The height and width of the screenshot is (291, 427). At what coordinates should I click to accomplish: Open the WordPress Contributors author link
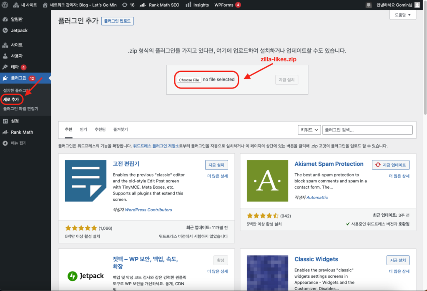click(148, 210)
